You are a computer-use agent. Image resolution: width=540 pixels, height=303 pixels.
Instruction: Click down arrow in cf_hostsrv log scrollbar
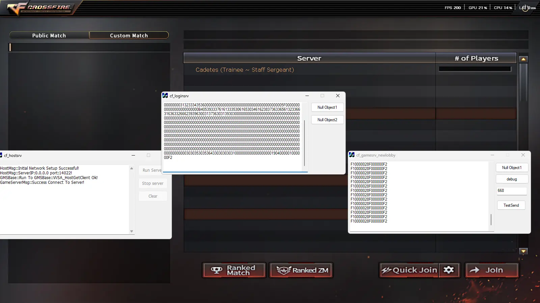tap(132, 231)
